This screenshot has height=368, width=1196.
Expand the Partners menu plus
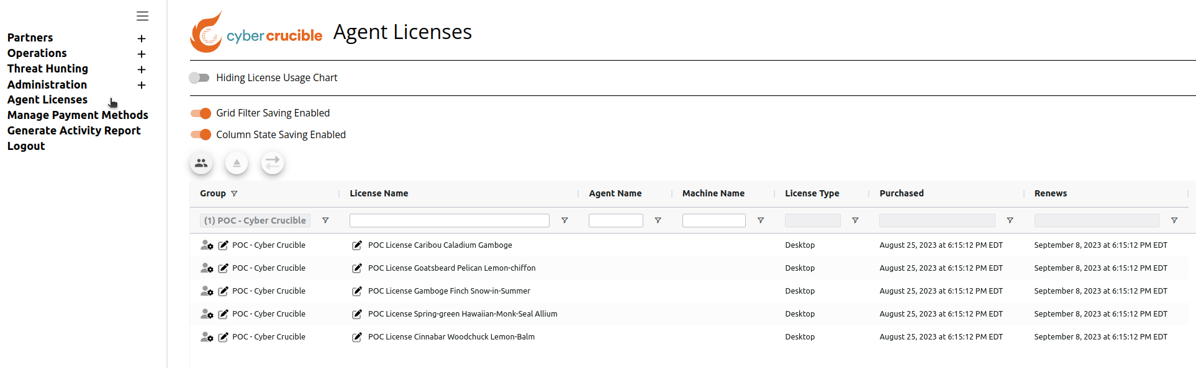[x=142, y=38]
